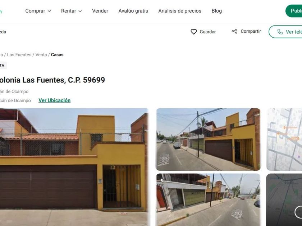Select Casas in the breadcrumb

57,55
